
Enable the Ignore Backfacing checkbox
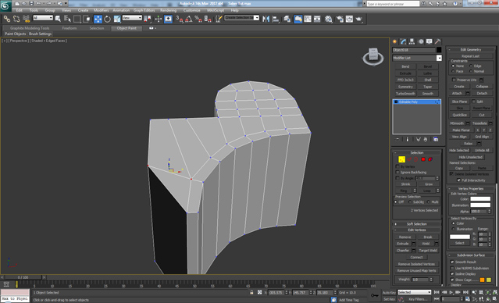point(397,172)
